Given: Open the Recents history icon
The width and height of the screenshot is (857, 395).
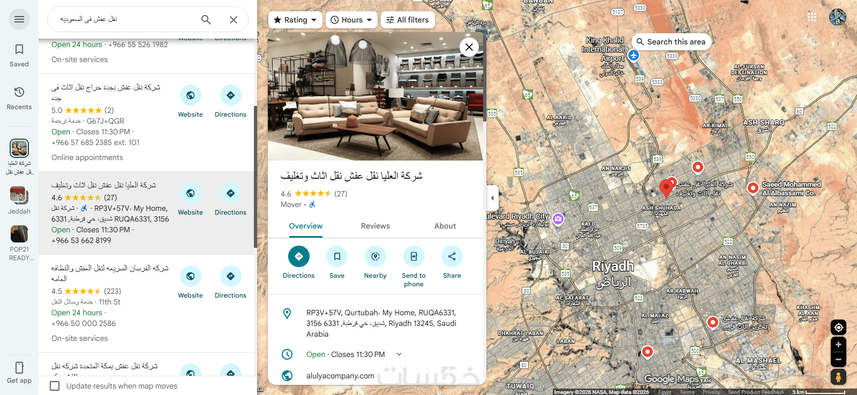Looking at the screenshot, I should click(x=19, y=92).
